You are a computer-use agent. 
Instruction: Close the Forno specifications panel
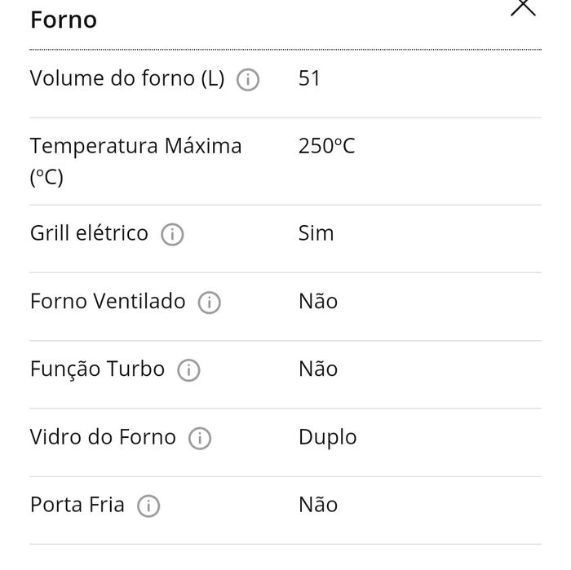[x=523, y=7]
